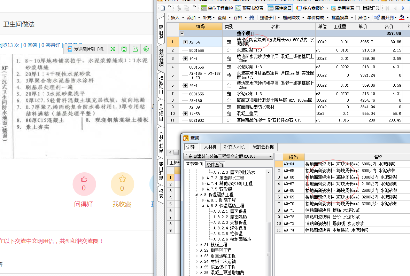Click the 编码 column header in main grid
Viewport: 410px width, 276px height.
(x=201, y=26)
